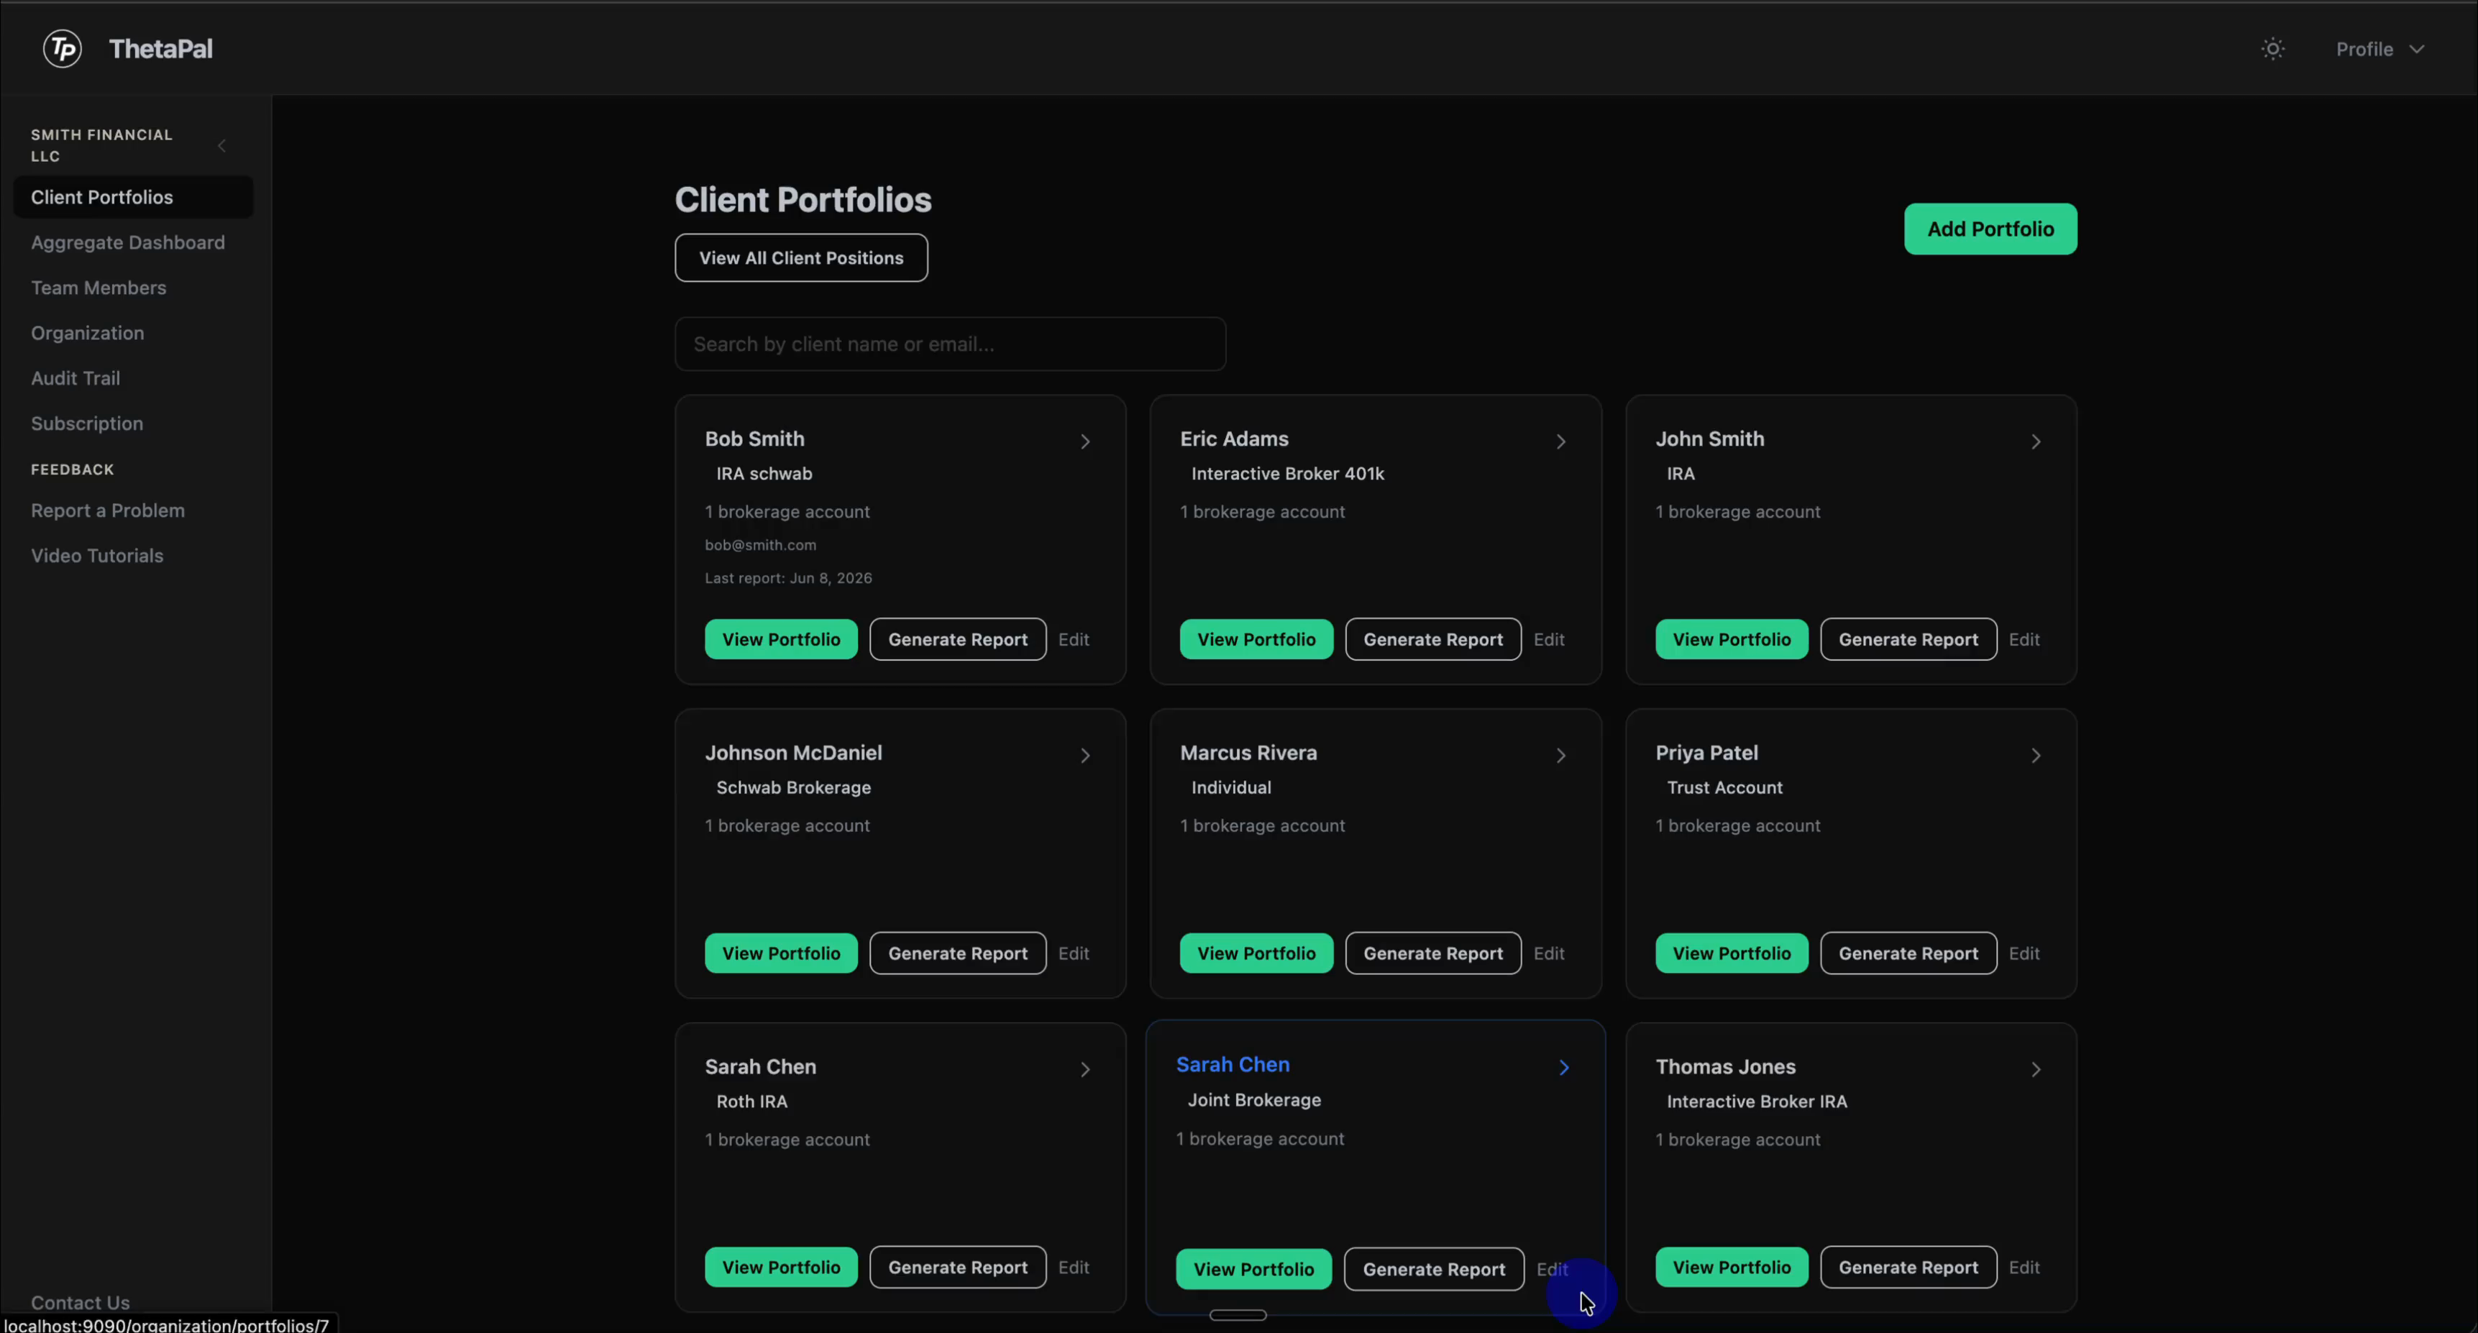Image resolution: width=2478 pixels, height=1333 pixels.
Task: Generate Report for Bob Smith
Action: pos(957,640)
